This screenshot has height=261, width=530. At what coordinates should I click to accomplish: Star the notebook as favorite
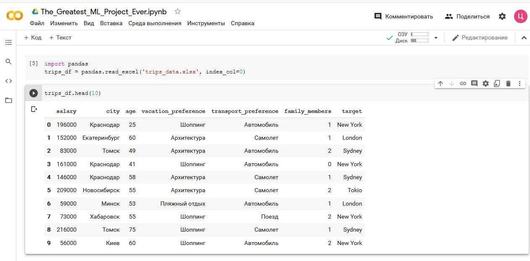(178, 12)
